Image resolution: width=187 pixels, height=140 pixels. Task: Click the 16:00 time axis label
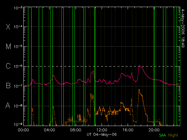(x=128, y=129)
